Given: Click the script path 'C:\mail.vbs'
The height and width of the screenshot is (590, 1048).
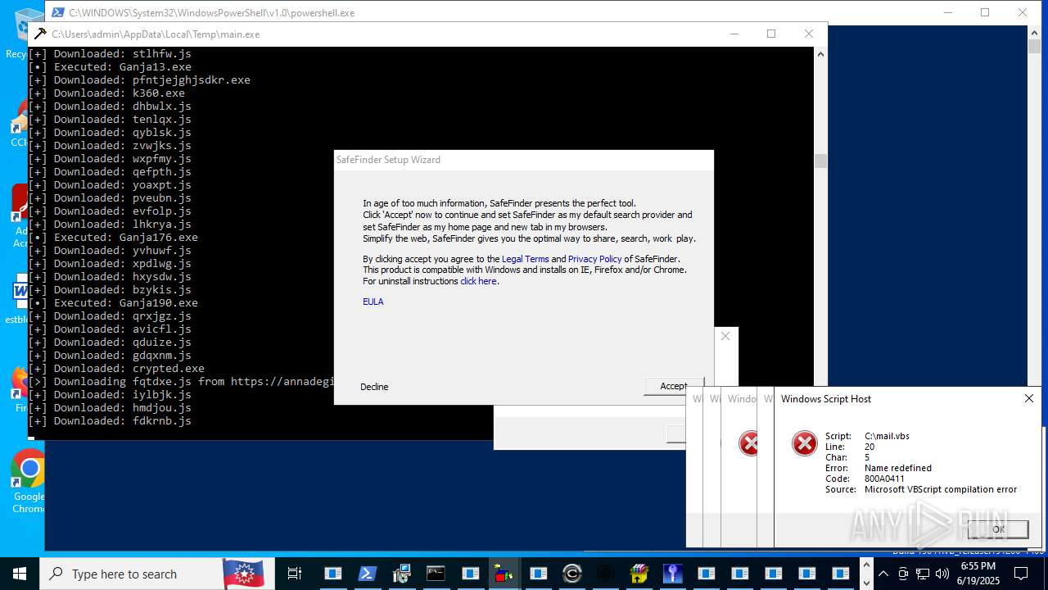Looking at the screenshot, I should pos(887,436).
